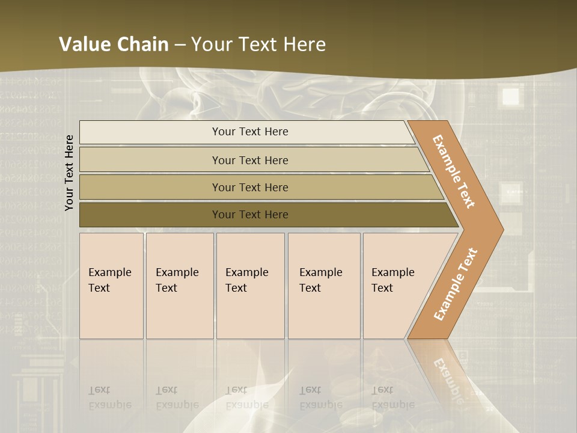Select the fourth 'Example Text' box from left
This screenshot has width=577, height=433.
[323, 286]
